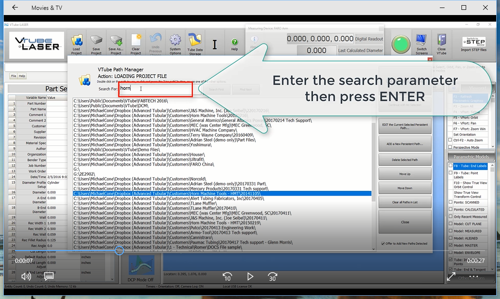Click the Move Up button
500x299 pixels.
tap(405, 174)
